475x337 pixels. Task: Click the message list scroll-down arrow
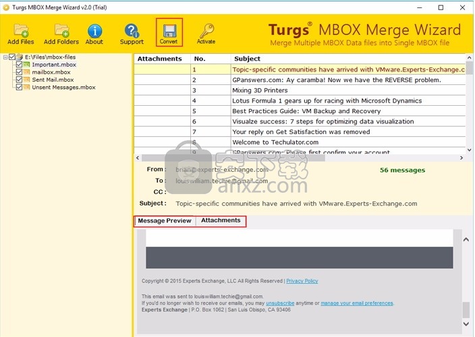click(x=469, y=150)
